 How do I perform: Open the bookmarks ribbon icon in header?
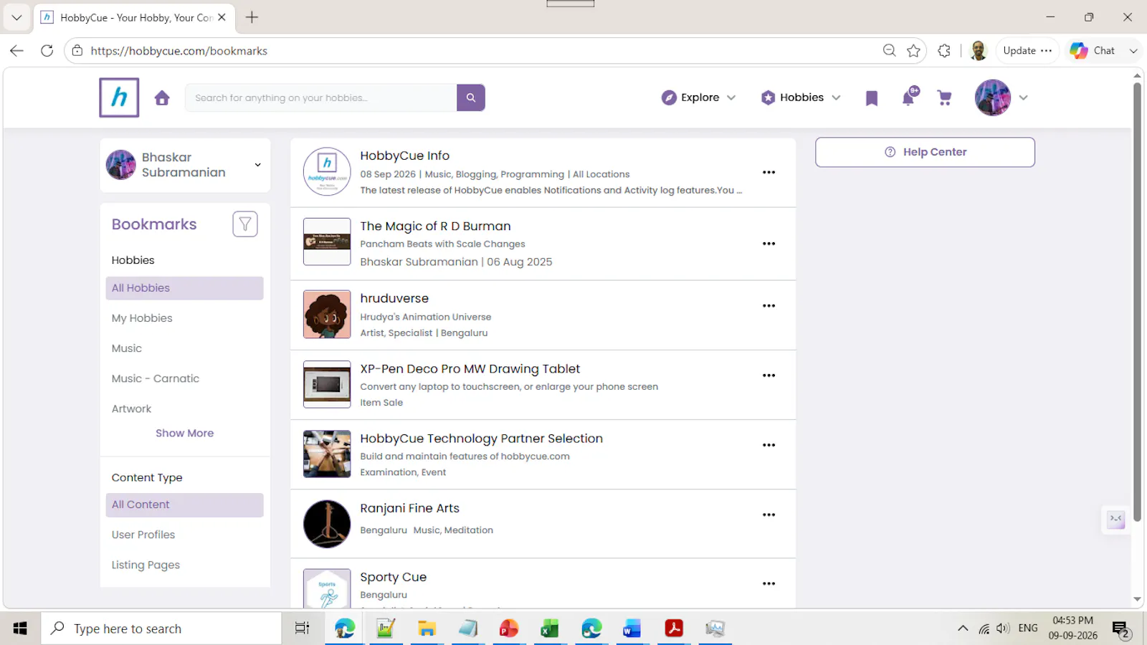(x=872, y=98)
